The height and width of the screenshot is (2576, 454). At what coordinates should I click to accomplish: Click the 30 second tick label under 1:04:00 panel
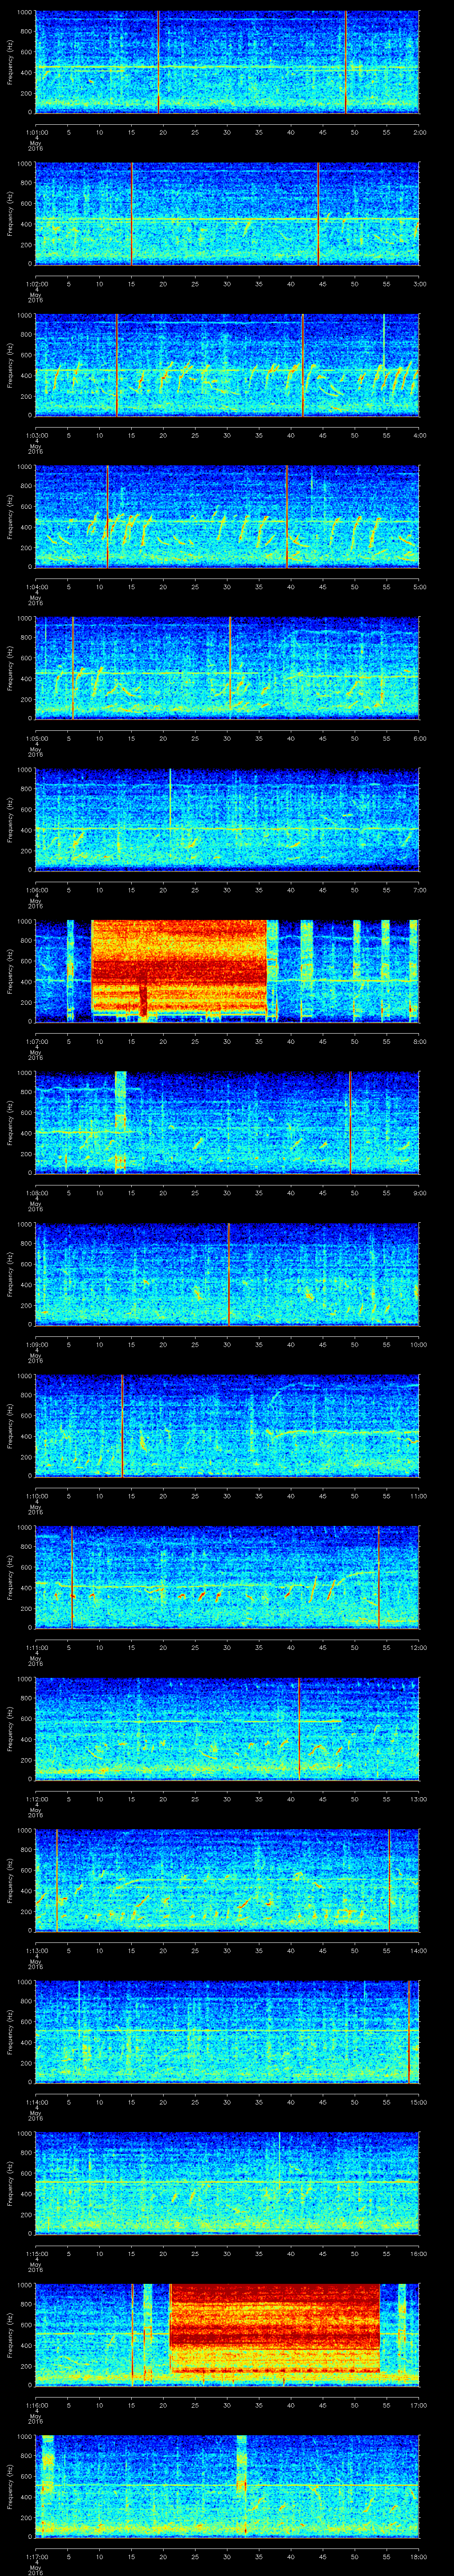pyautogui.click(x=227, y=587)
